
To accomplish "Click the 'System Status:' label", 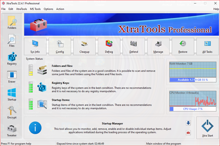I will (x=35, y=59).
